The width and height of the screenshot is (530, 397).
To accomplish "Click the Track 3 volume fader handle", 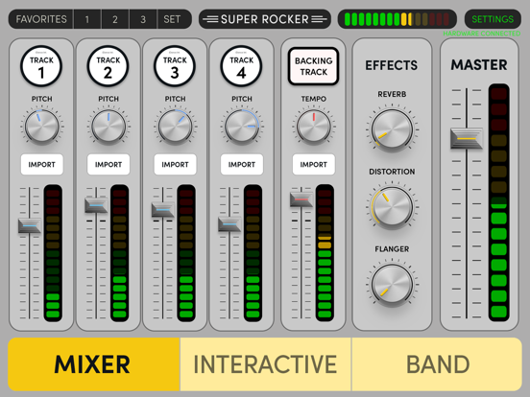I will [162, 210].
